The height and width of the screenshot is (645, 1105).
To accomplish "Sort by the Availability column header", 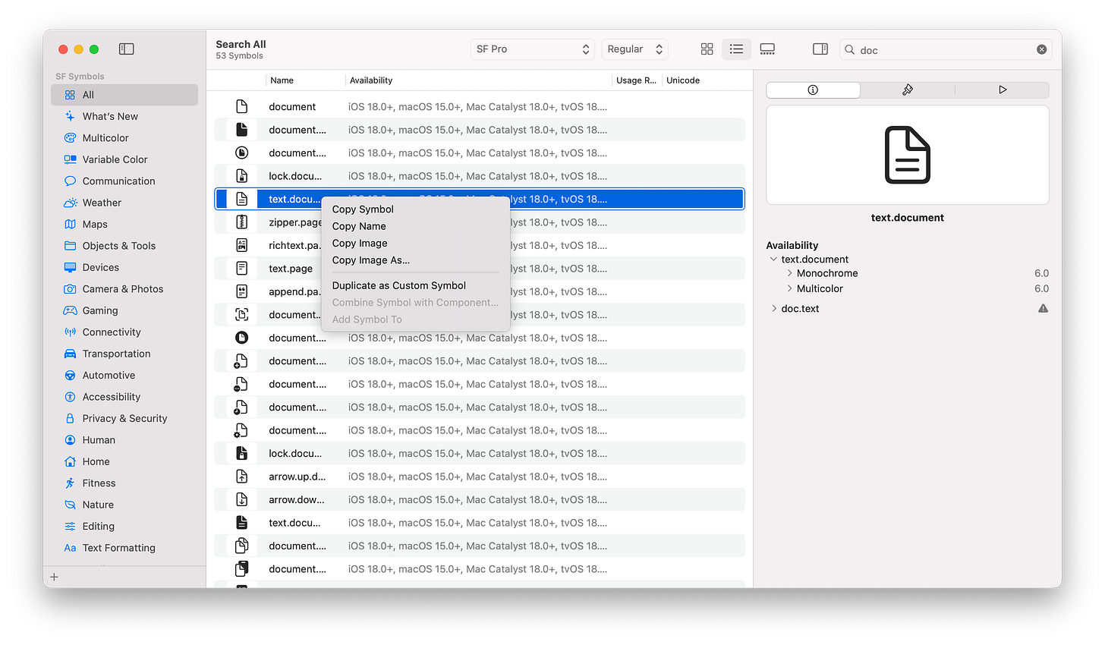I will pos(478,80).
